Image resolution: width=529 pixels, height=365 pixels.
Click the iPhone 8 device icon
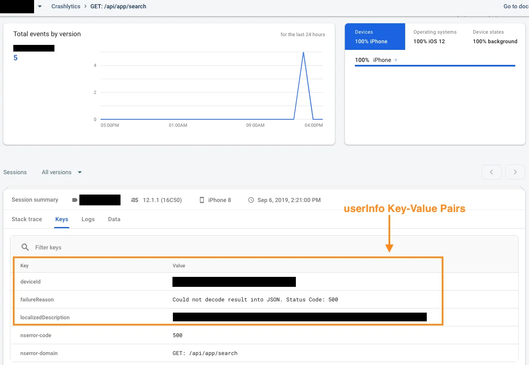[202, 200]
